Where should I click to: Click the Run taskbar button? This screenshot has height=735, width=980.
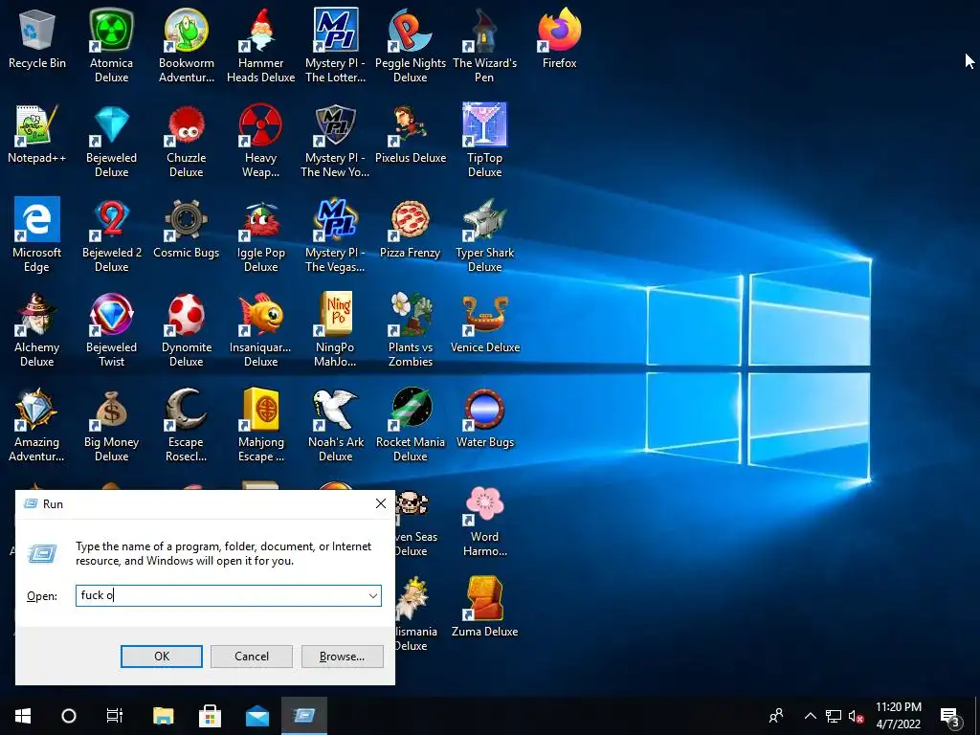[304, 716]
